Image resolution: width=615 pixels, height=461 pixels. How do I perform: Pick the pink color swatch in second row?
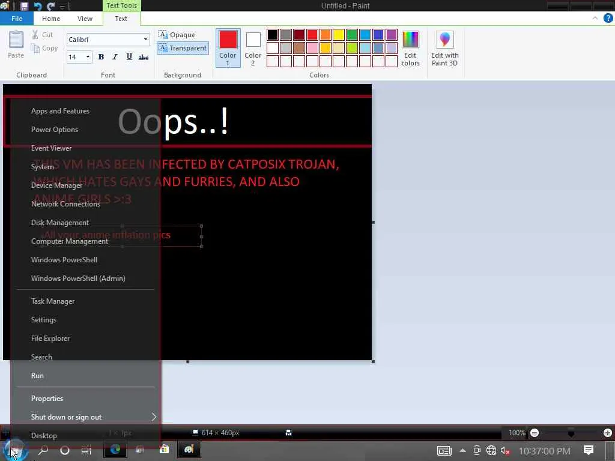pyautogui.click(x=312, y=48)
